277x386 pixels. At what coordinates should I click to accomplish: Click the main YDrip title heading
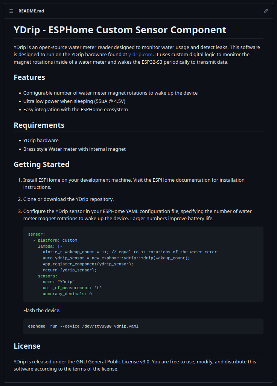coord(120,30)
